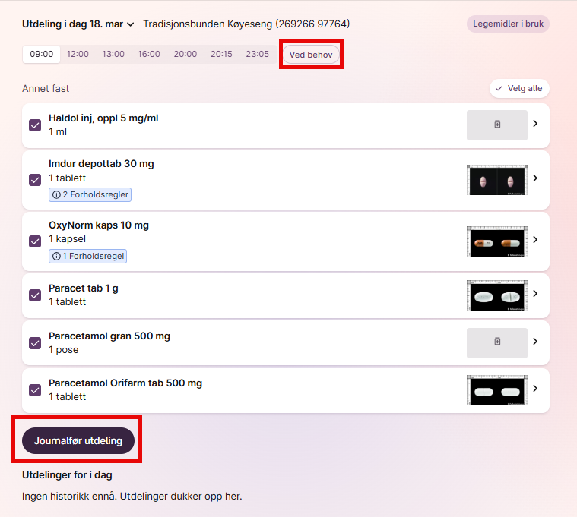Select the Paracetamol gran 500 mg title
The image size is (577, 517).
click(109, 336)
